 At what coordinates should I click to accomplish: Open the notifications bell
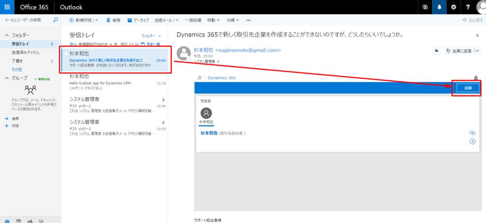(439, 7)
